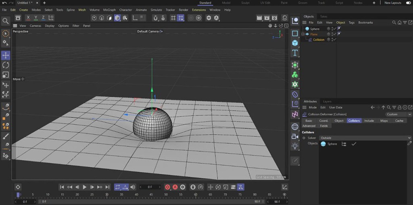Click the current frame field showing 0 F
This screenshot has width=413, height=205.
tap(150, 187)
